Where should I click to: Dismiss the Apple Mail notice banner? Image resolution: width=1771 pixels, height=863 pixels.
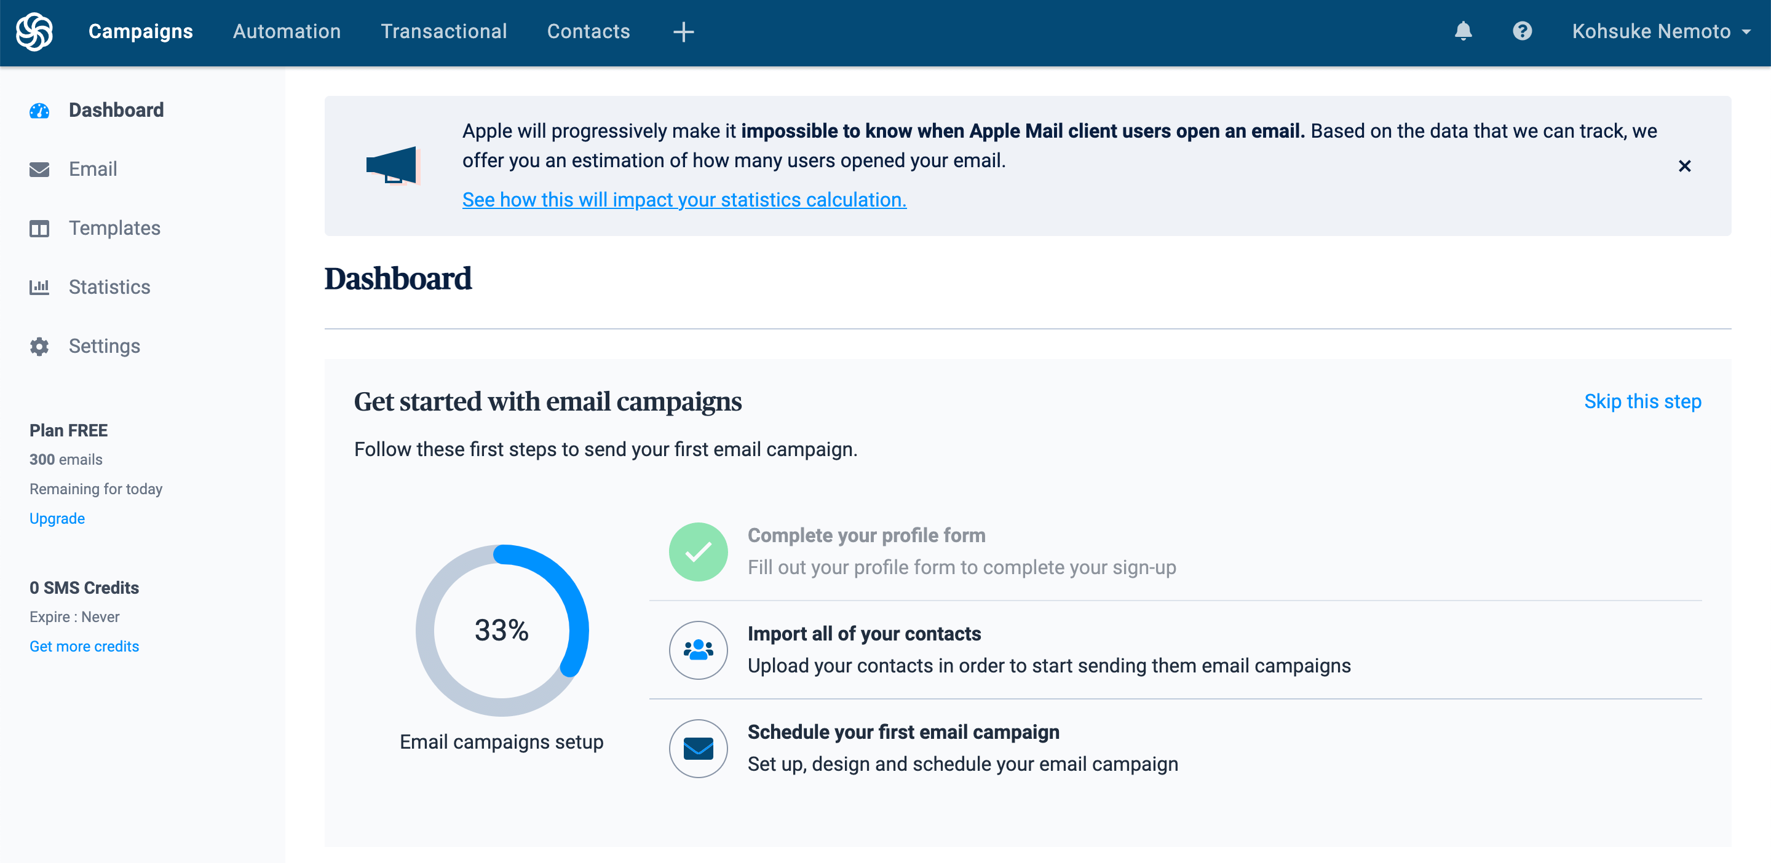(1684, 167)
